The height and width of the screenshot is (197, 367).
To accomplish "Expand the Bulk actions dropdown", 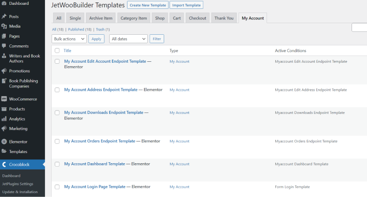I will [x=69, y=39].
